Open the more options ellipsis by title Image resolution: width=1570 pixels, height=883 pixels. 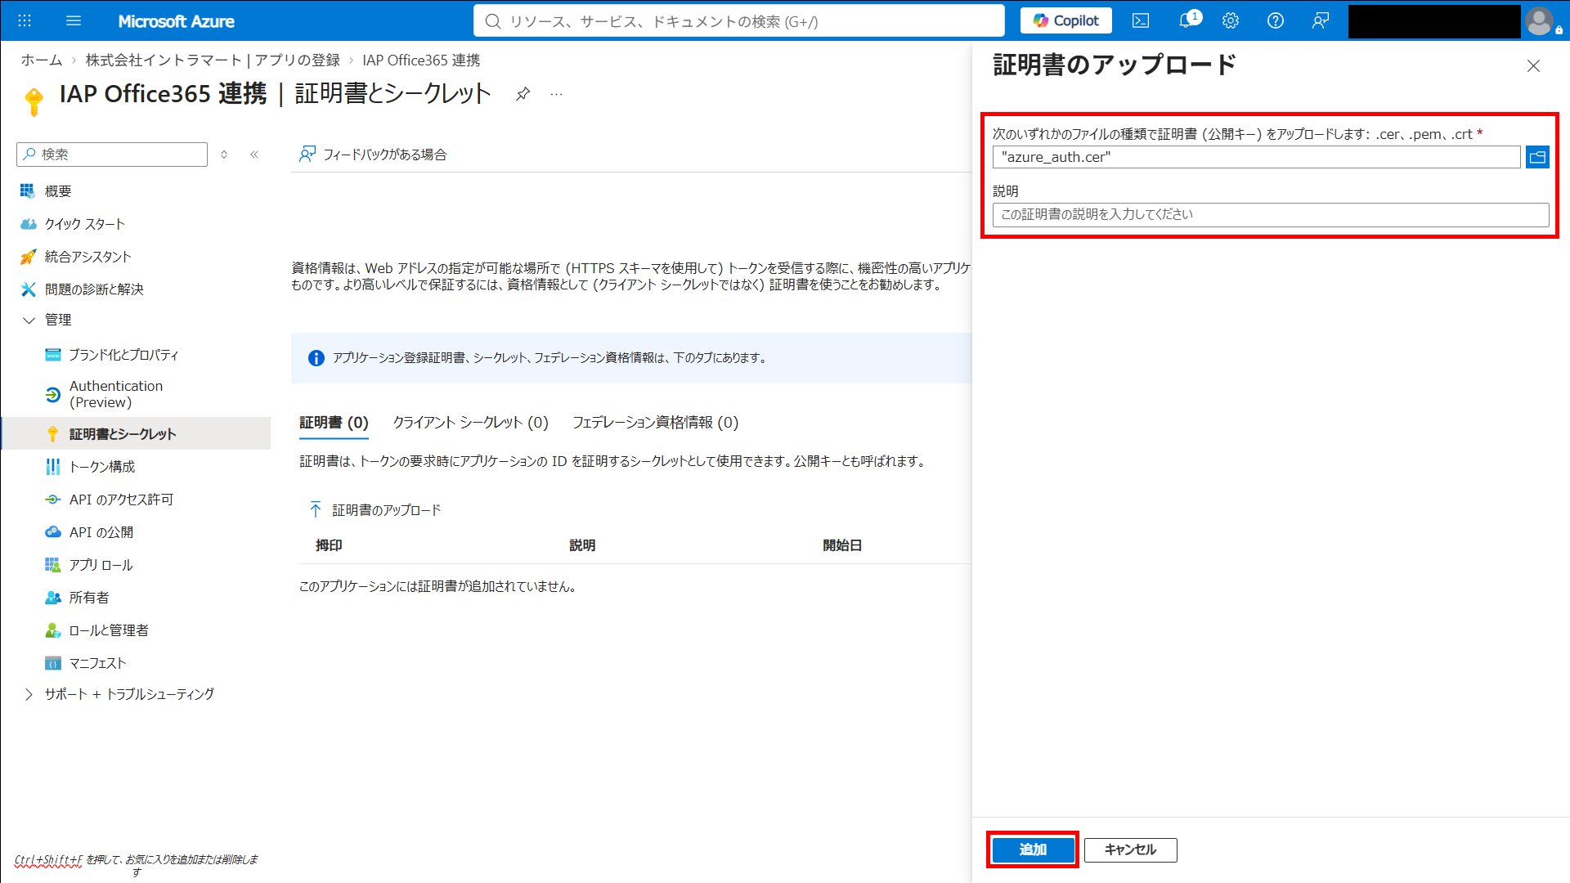coord(557,94)
